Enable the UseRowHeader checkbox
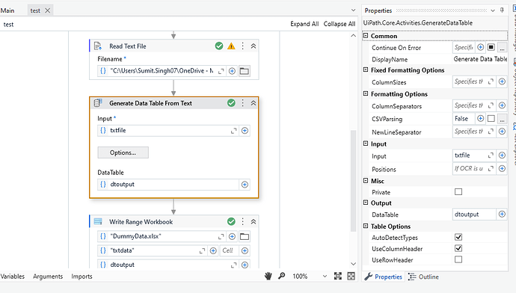516x293 pixels. [458, 259]
